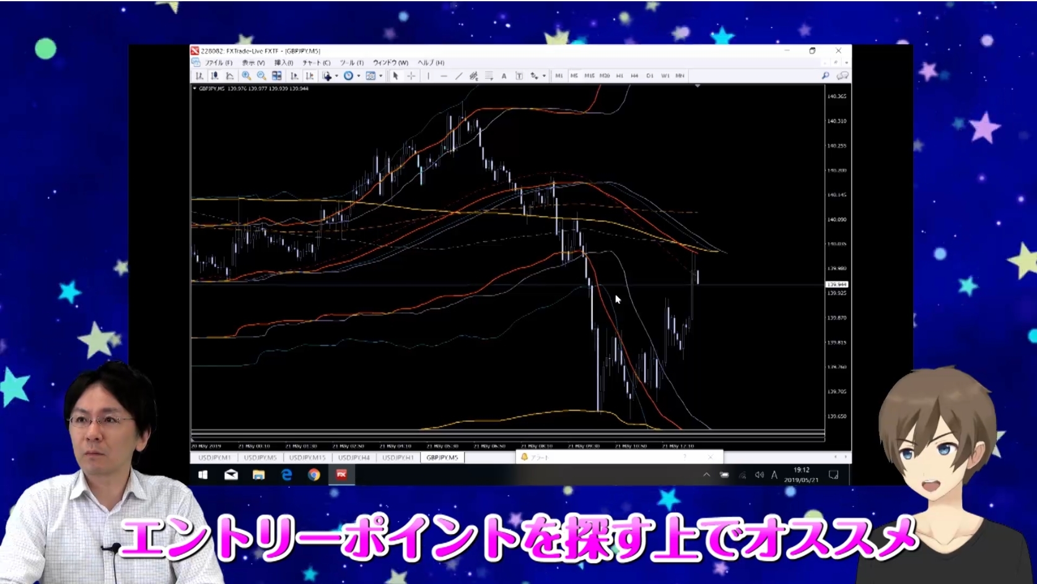This screenshot has height=584, width=1037.
Task: Switch timeframe to H4
Action: [x=634, y=75]
